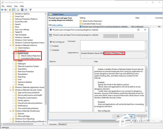163x129 pixels.
Task: Toggle the Show/Hide Action Pane toolbar icon
Action: tap(26, 10)
